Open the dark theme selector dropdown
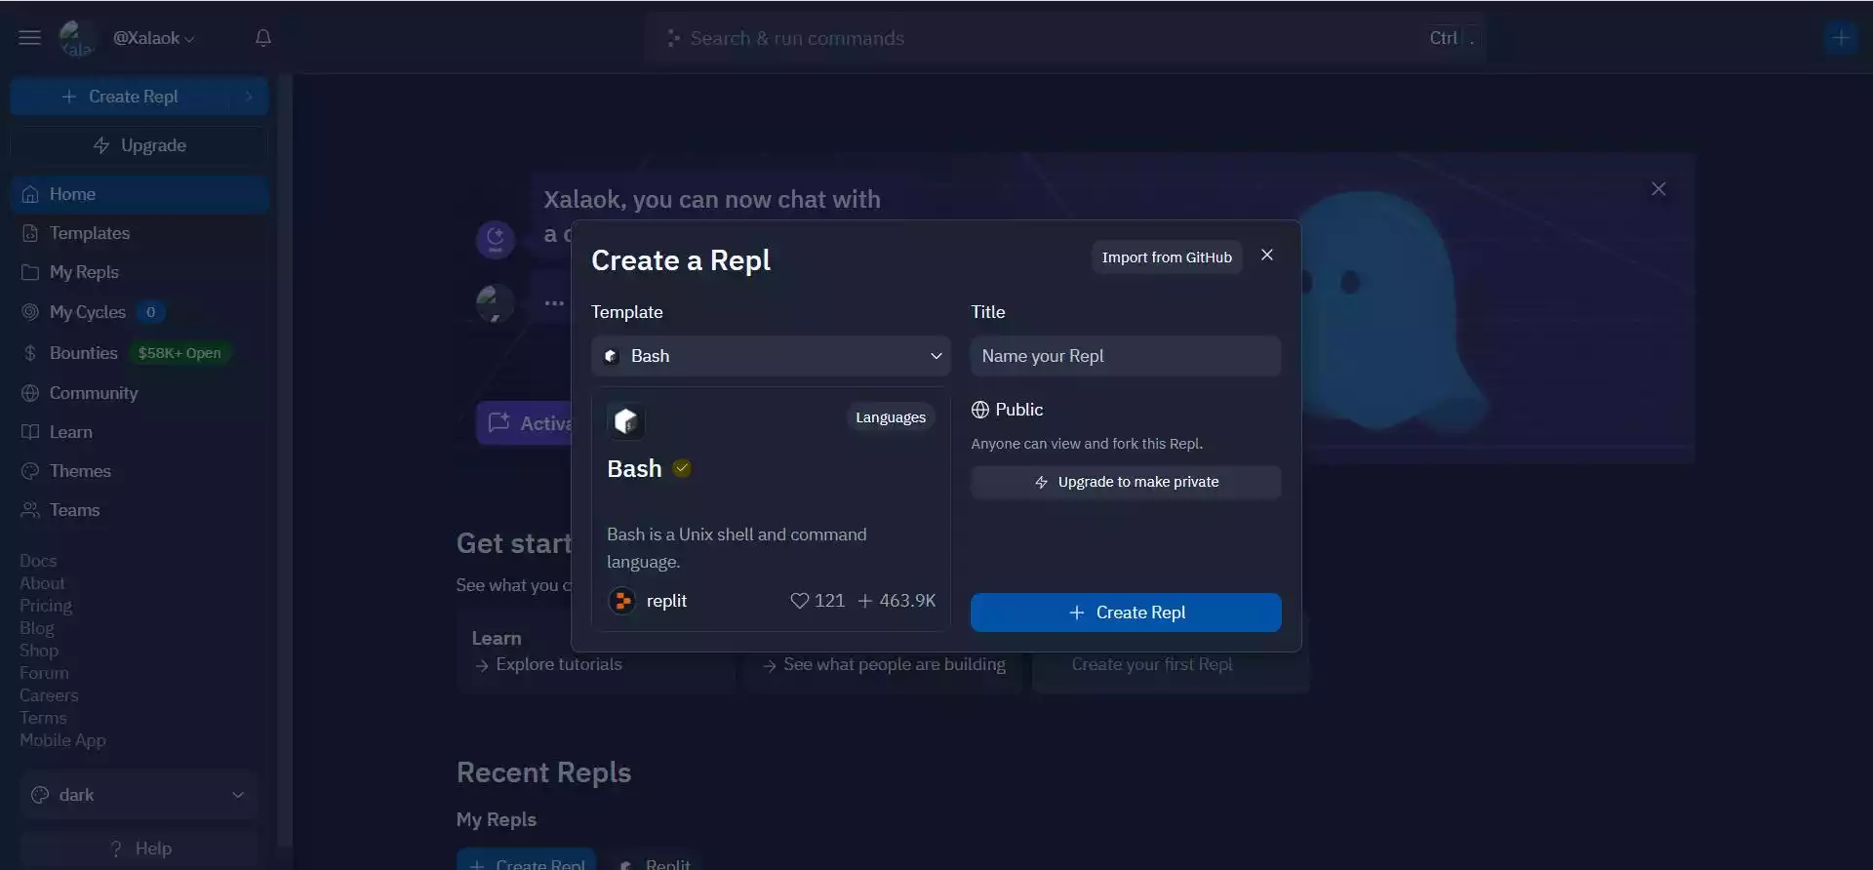Viewport: 1873px width, 870px height. click(139, 795)
